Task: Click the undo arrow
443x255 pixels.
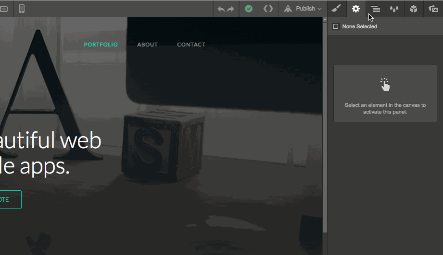Action: click(x=221, y=9)
